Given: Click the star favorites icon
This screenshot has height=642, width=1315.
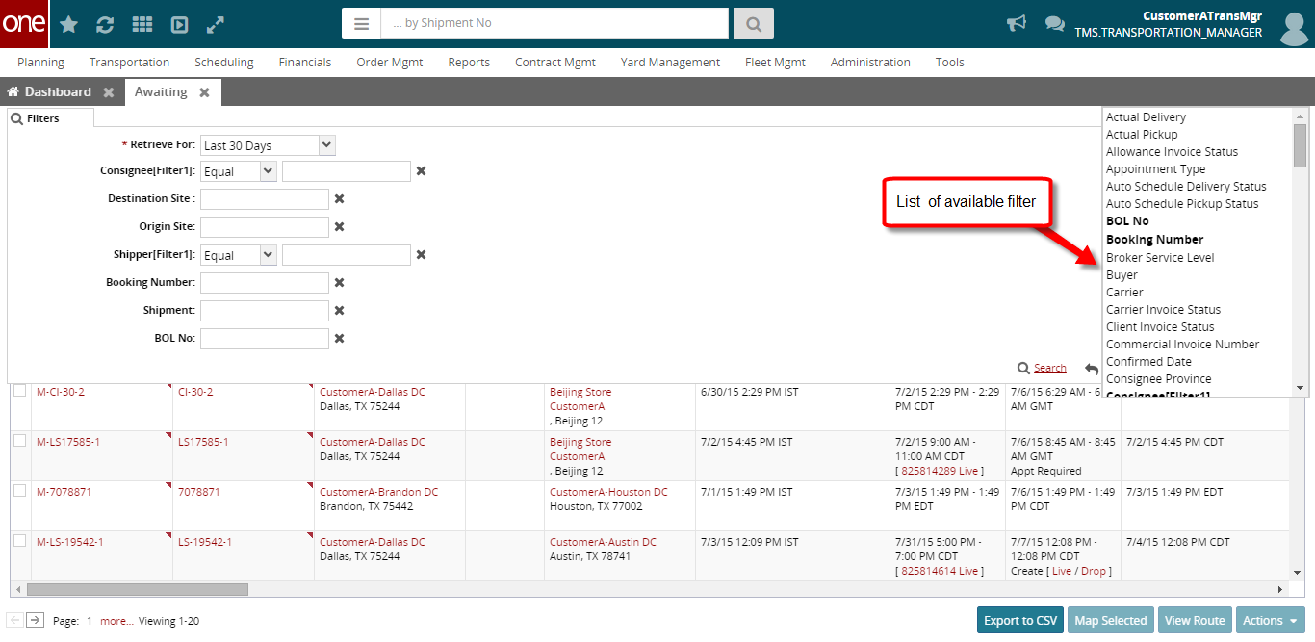Looking at the screenshot, I should pos(69,25).
